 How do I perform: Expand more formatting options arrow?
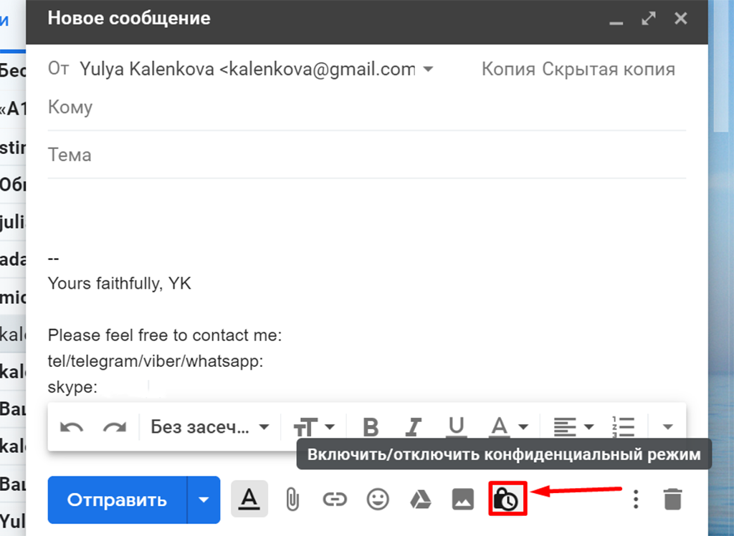pyautogui.click(x=667, y=428)
